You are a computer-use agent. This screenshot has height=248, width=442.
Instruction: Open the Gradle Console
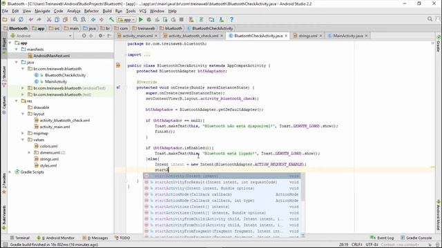416,238
